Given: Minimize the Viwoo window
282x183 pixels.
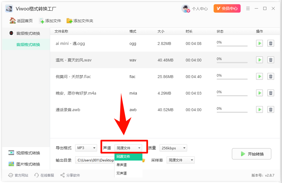Looking at the screenshot, I should click(x=256, y=8).
